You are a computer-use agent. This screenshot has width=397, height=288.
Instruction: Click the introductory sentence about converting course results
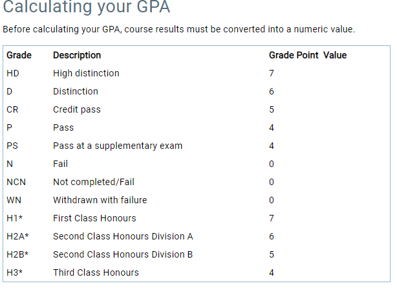click(x=179, y=30)
